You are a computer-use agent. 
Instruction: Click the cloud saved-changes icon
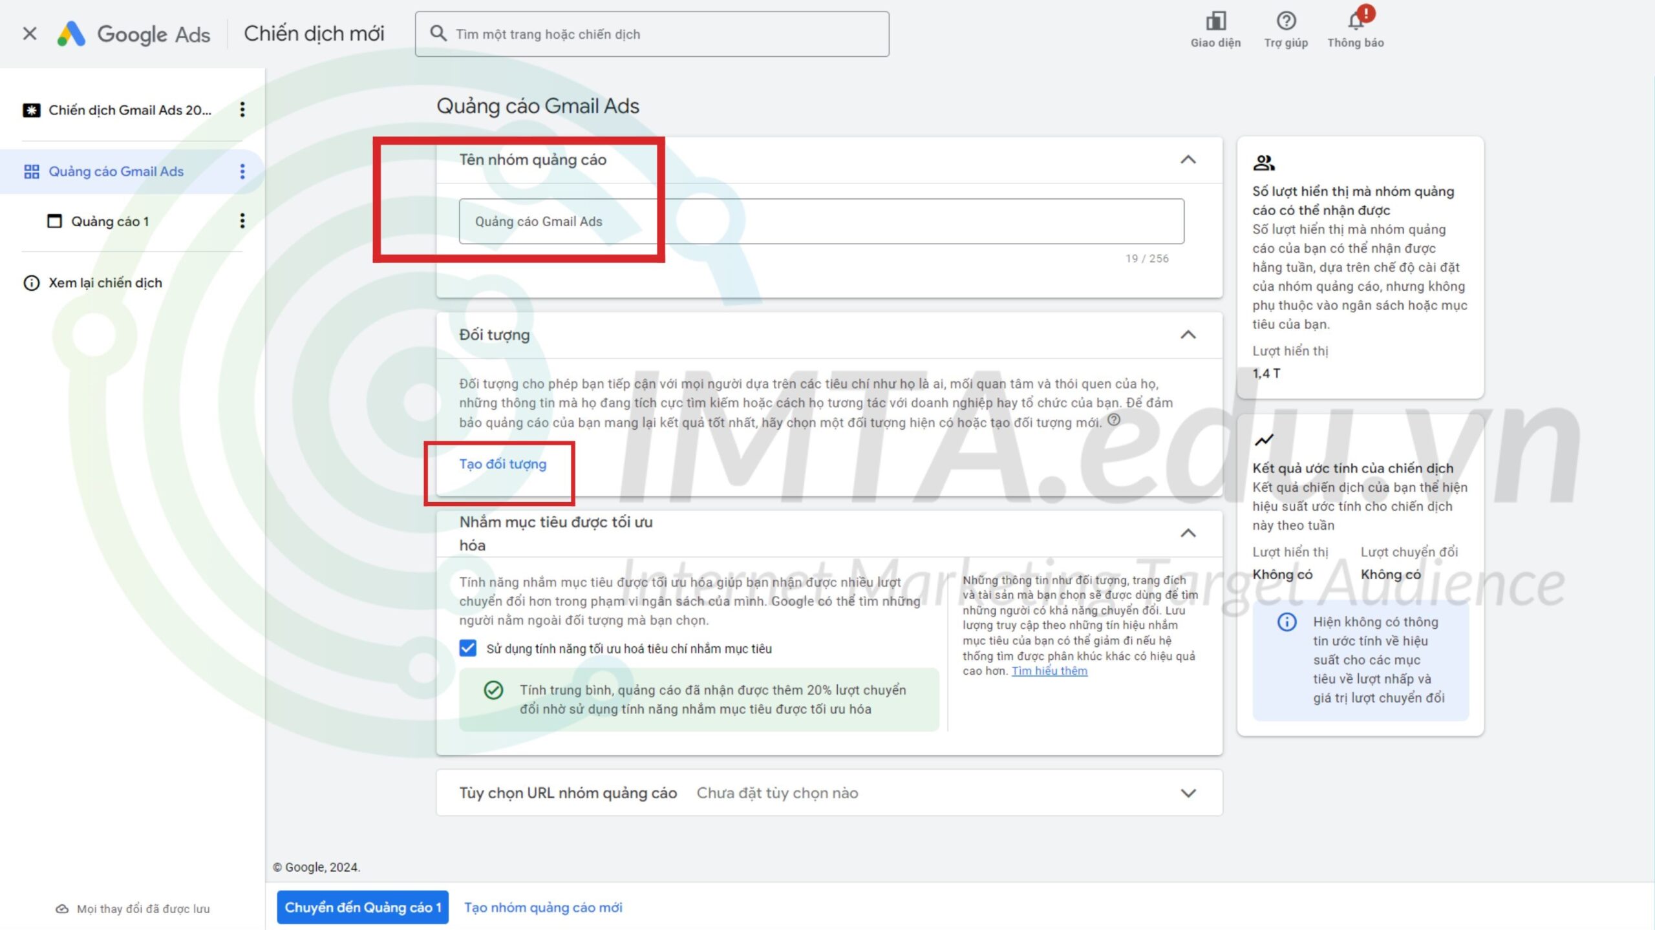point(62,909)
